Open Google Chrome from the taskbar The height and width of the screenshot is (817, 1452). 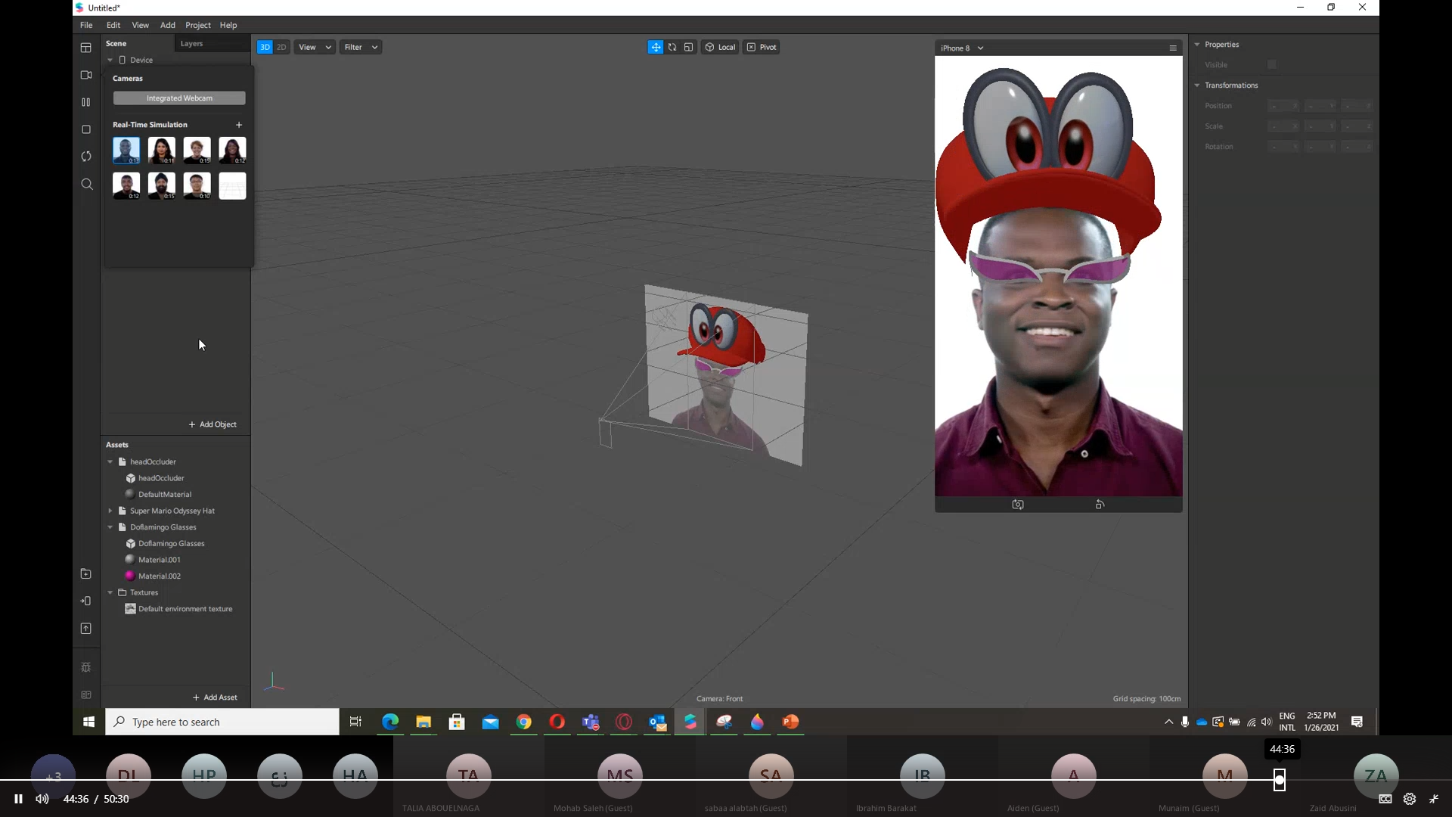(x=523, y=722)
